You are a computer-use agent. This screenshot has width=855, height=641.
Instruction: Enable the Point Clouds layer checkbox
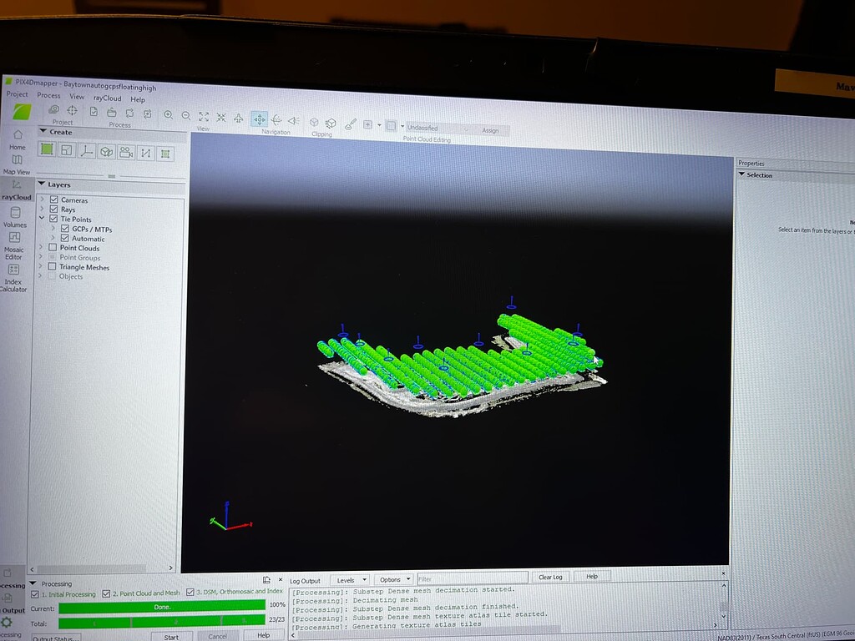point(53,247)
